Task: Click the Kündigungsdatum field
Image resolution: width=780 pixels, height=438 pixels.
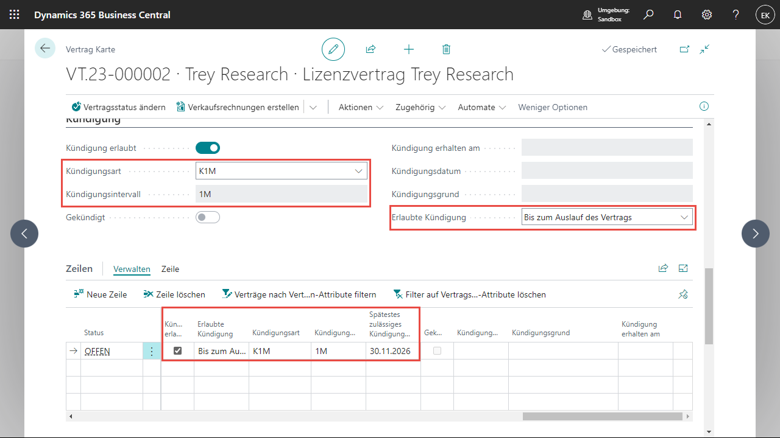Action: click(x=607, y=171)
